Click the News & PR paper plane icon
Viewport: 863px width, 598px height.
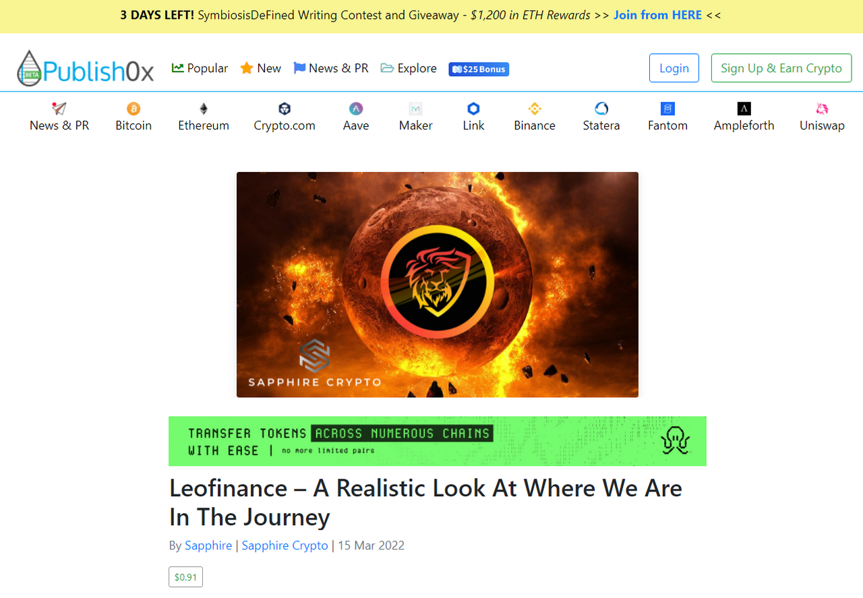coord(59,109)
